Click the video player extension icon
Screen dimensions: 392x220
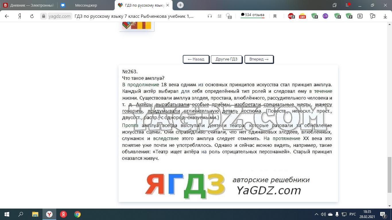[360, 16]
